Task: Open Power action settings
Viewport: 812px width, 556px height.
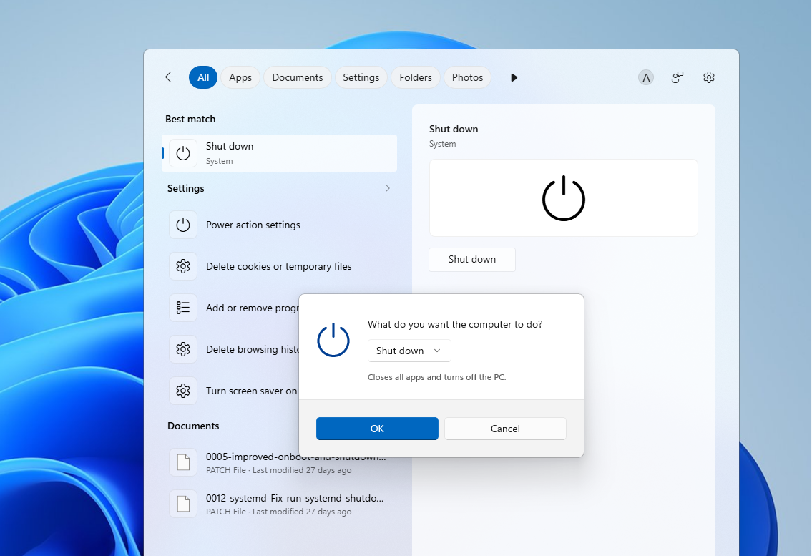Action: [279, 225]
